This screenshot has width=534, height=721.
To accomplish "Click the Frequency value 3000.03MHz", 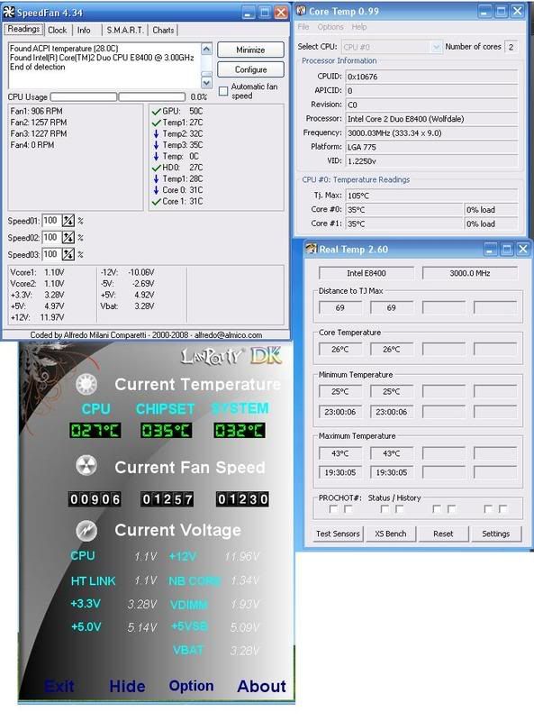I will tap(431, 132).
